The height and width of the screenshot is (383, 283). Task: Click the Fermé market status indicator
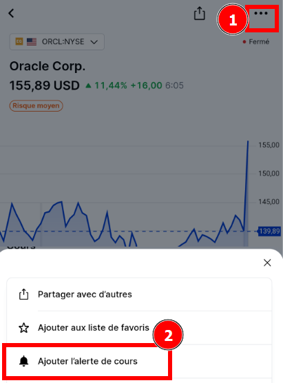(x=256, y=42)
